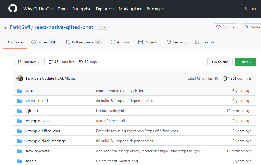This screenshot has height=165, width=261.
Task: Open the Enterprise page in navigation
Action: pos(82,9)
